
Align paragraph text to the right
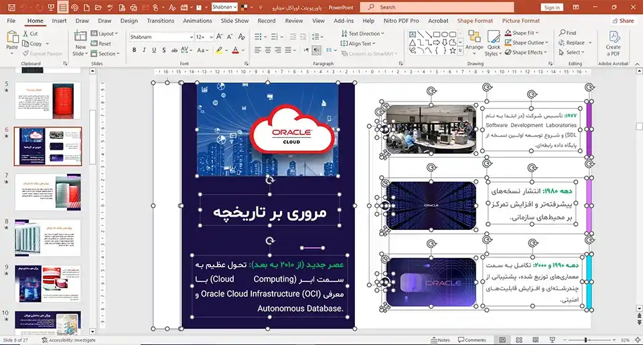tap(278, 50)
